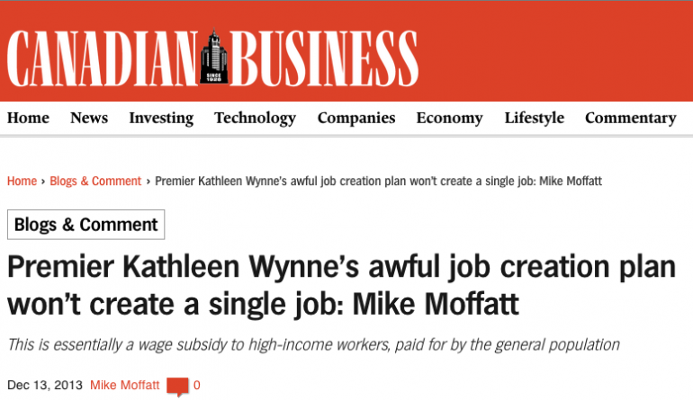
Task: Open the Home navigation menu item
Action: pyautogui.click(x=28, y=118)
